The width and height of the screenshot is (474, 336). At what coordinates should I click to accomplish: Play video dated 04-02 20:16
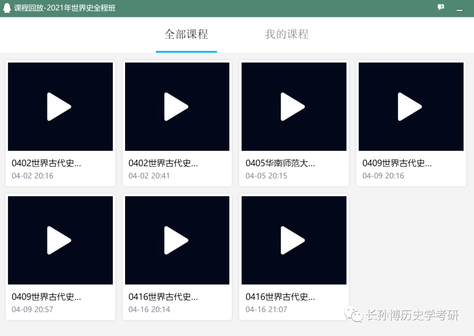tap(60, 107)
